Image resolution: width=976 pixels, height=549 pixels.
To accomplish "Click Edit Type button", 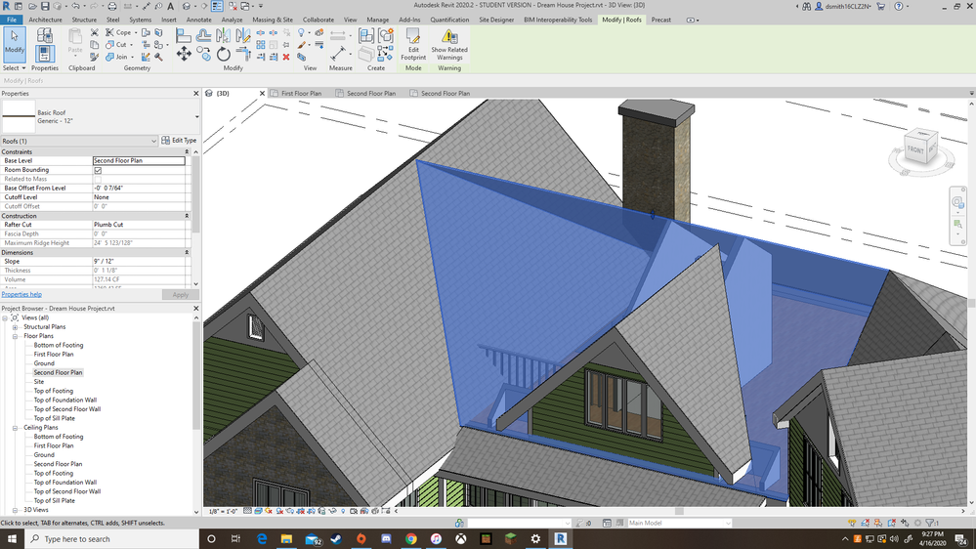I will point(179,141).
